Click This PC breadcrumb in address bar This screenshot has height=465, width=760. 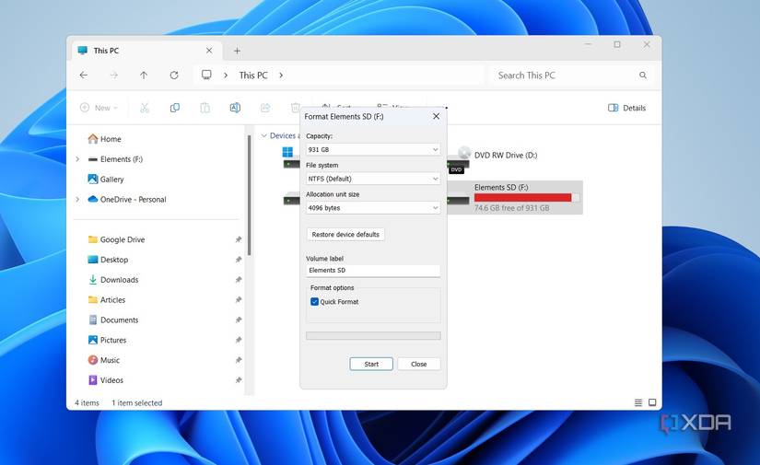click(253, 76)
